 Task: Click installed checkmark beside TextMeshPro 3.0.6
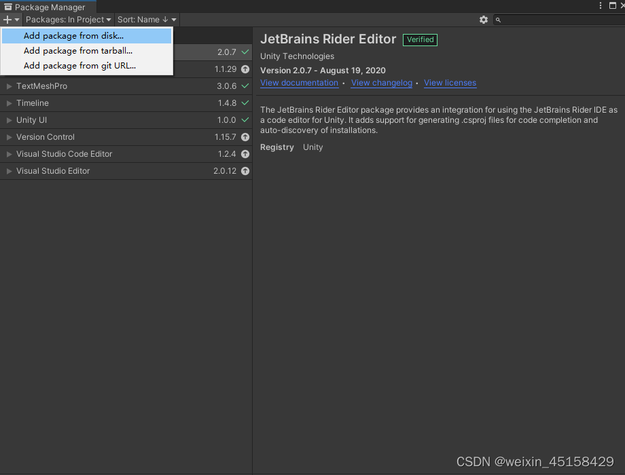click(x=245, y=85)
